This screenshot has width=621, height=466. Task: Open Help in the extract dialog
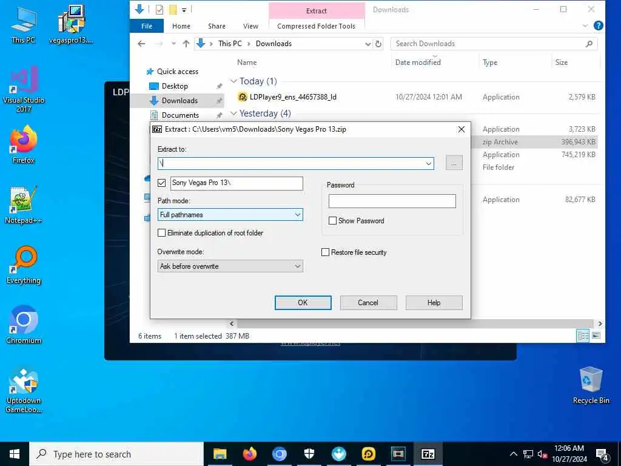pyautogui.click(x=434, y=303)
